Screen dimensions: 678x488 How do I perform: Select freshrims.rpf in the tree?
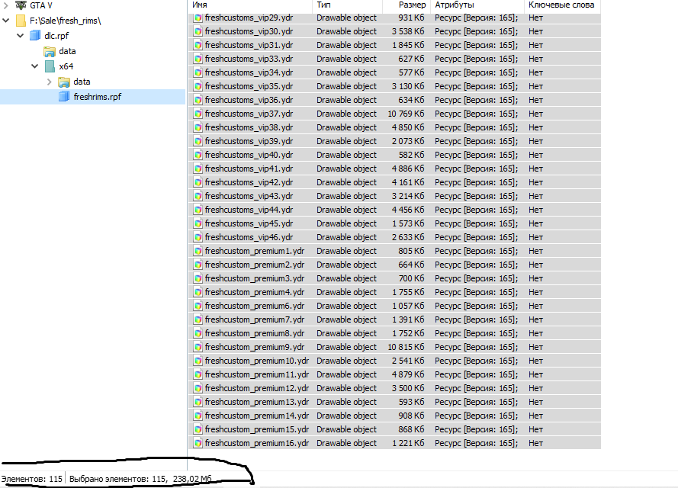[x=98, y=97]
